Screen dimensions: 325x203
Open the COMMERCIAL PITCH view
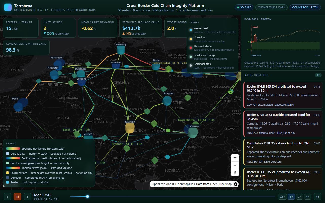click(x=305, y=7)
